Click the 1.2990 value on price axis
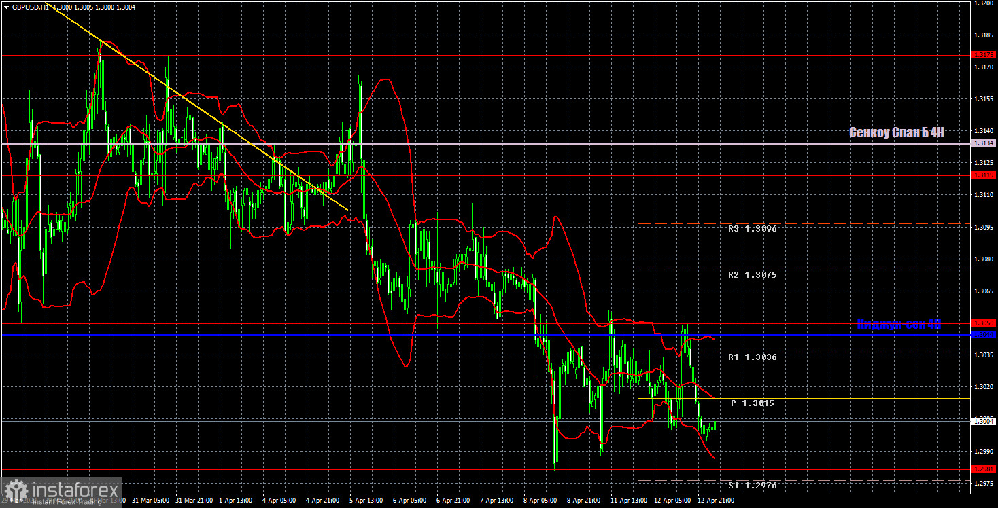Screen dimensions: 998x508 983,451
